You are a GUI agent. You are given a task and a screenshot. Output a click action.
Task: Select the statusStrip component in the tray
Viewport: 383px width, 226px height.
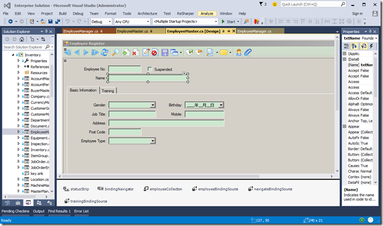tap(76, 189)
